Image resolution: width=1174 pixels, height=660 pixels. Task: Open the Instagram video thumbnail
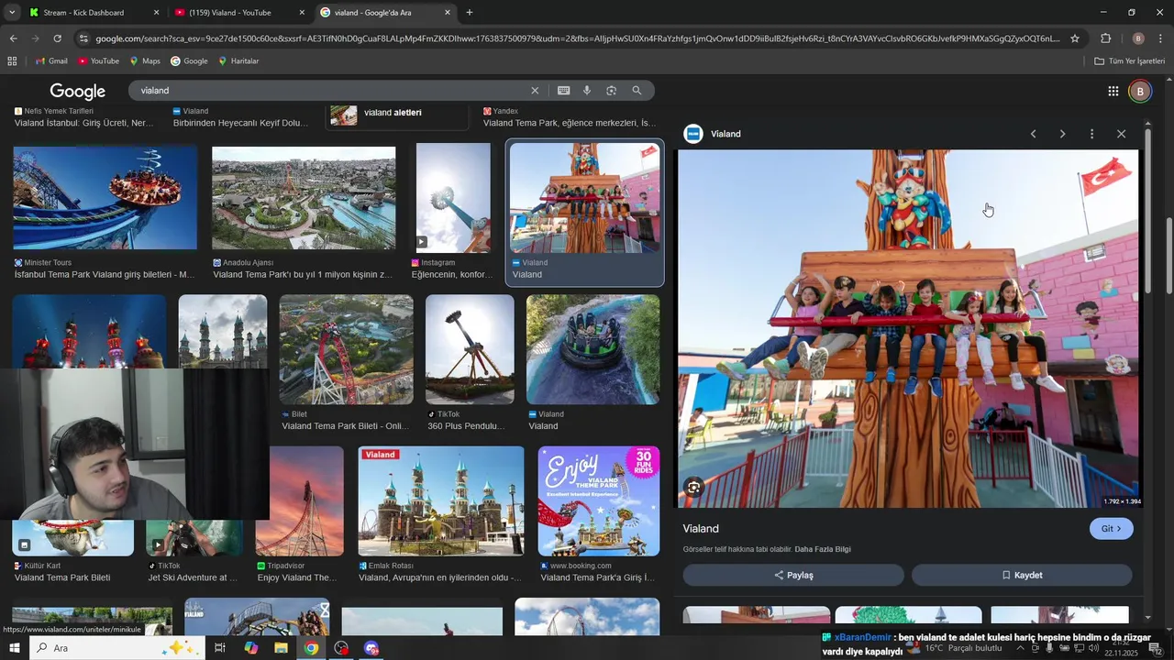(x=453, y=197)
